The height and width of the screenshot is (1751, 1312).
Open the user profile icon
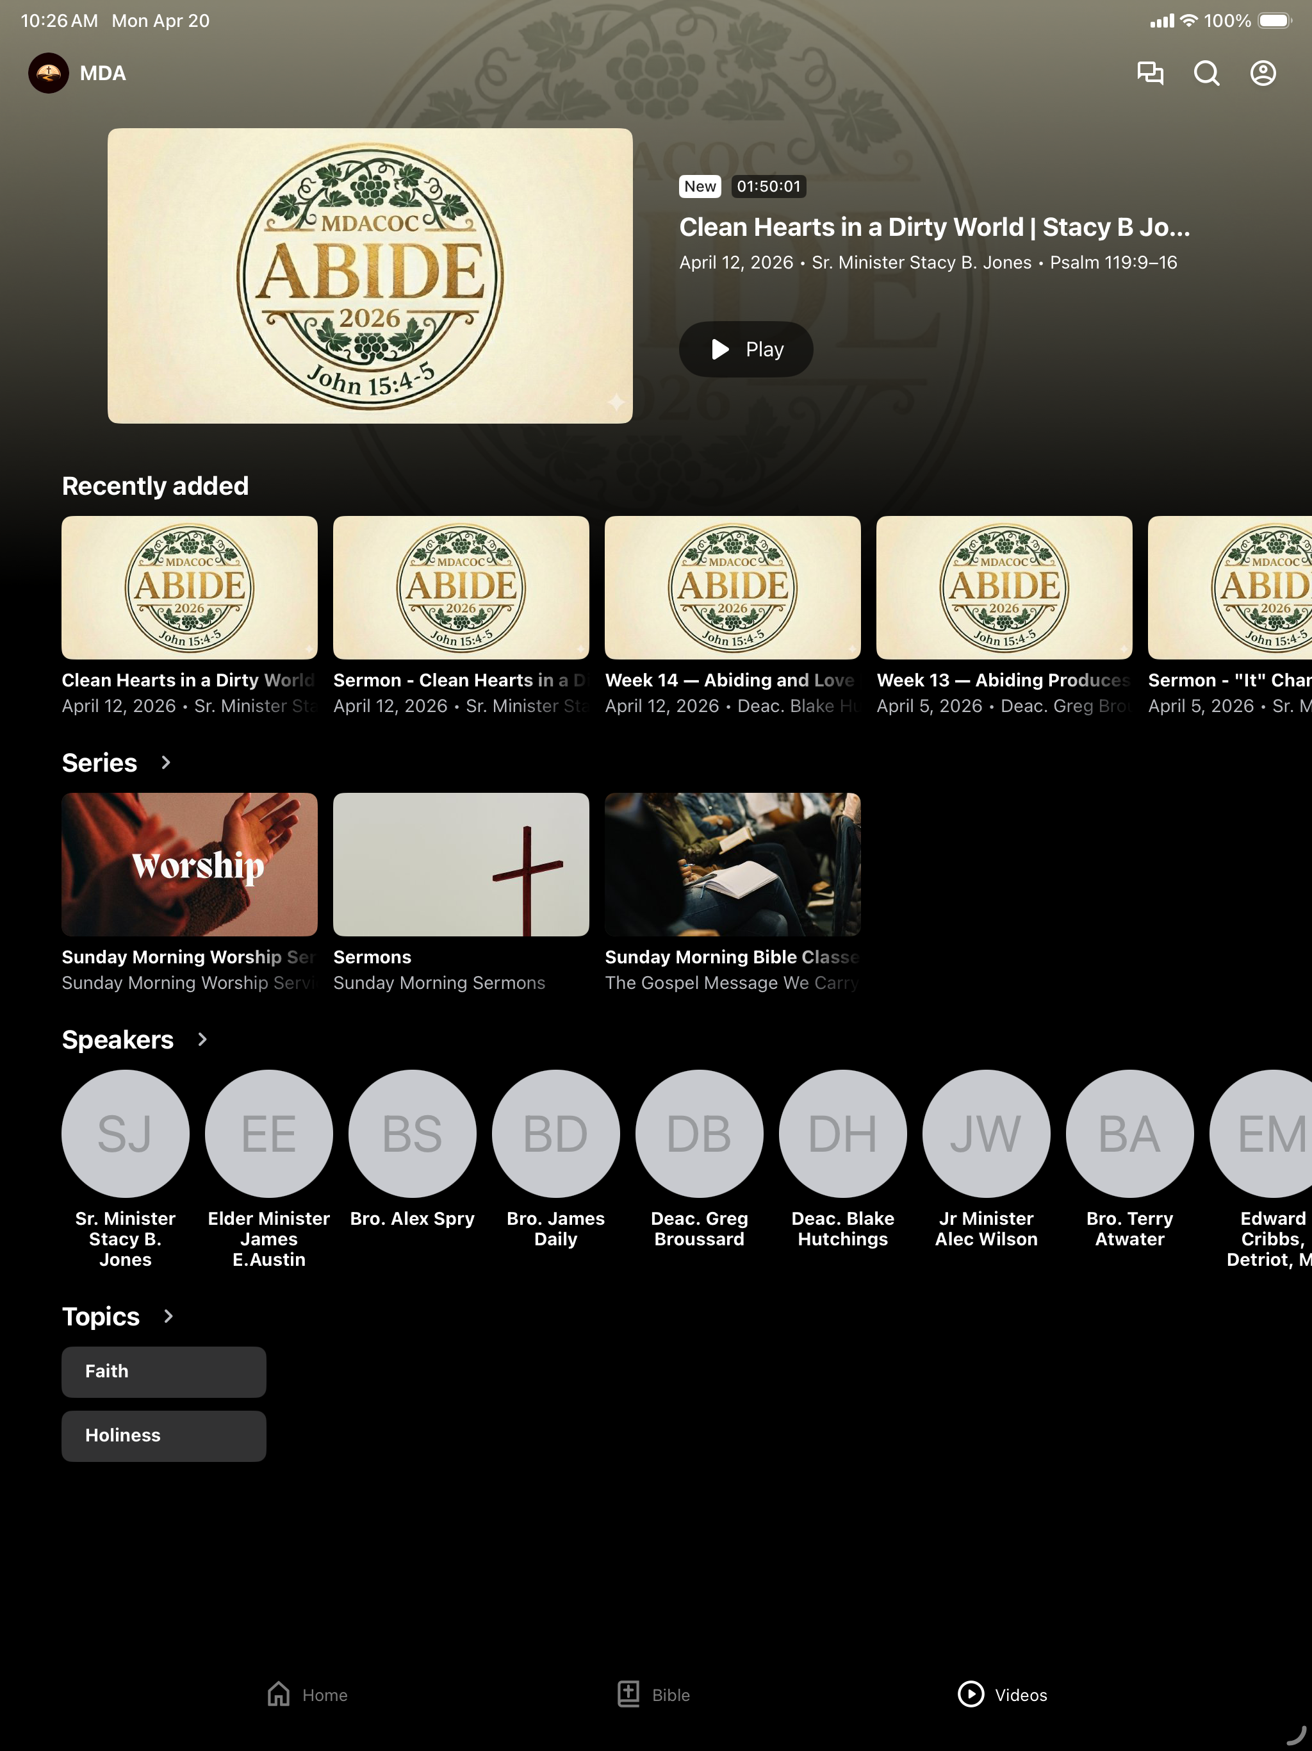coord(1263,73)
